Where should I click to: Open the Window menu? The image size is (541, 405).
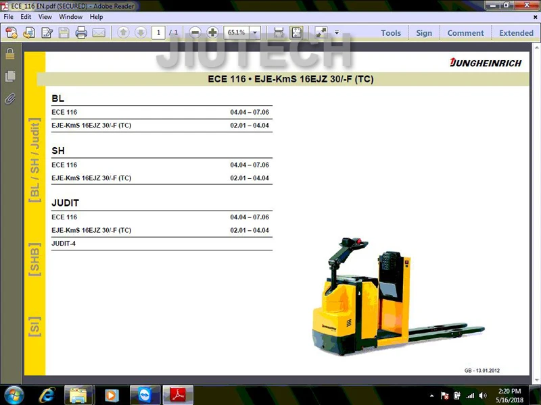coord(71,16)
